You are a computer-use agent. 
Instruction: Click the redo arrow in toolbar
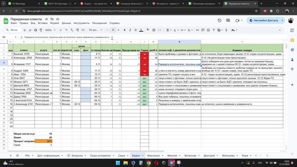pos(30,30)
